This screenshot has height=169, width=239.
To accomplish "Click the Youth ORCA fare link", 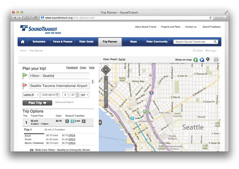I will pos(72,139).
